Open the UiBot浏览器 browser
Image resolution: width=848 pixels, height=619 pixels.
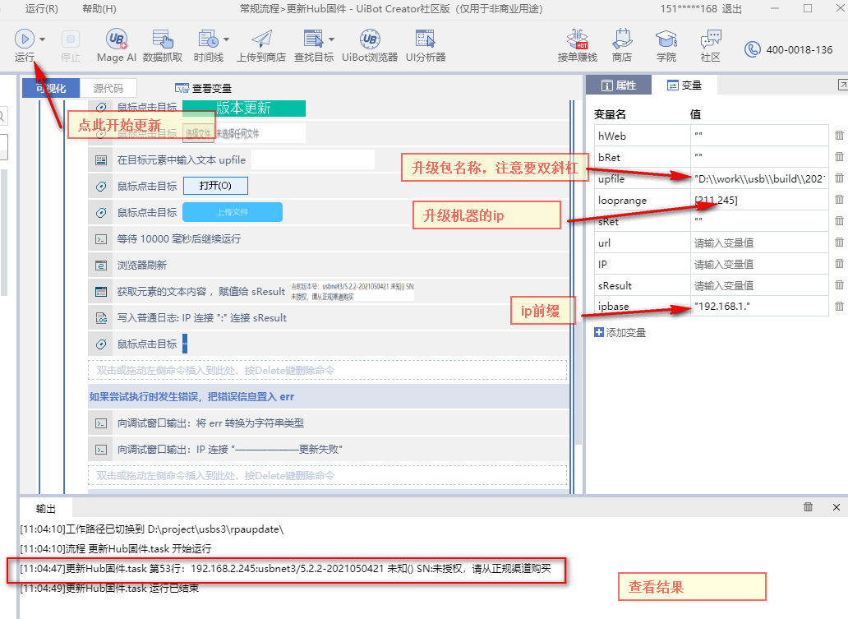(x=370, y=45)
